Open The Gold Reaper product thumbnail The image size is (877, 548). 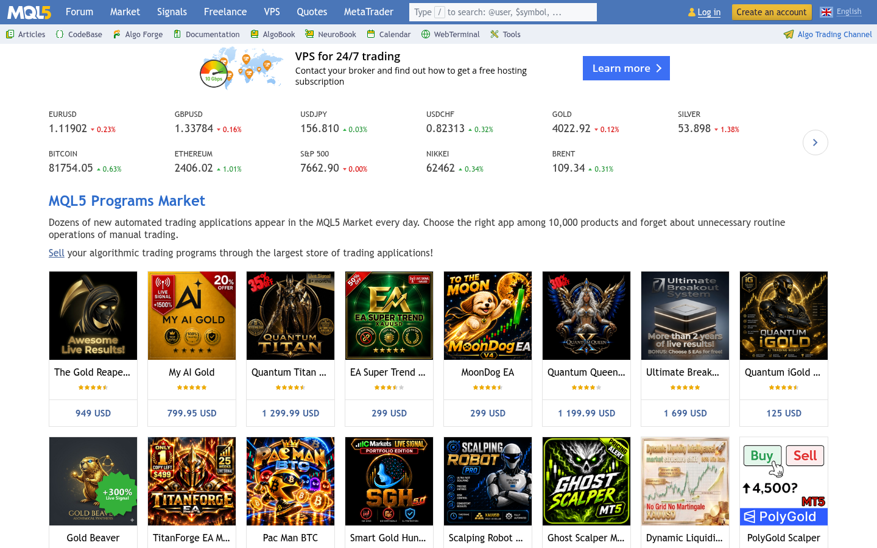pos(93,315)
